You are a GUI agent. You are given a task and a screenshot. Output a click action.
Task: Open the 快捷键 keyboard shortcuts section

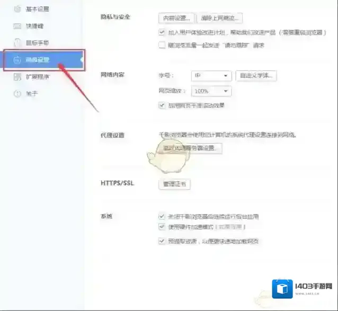click(34, 26)
